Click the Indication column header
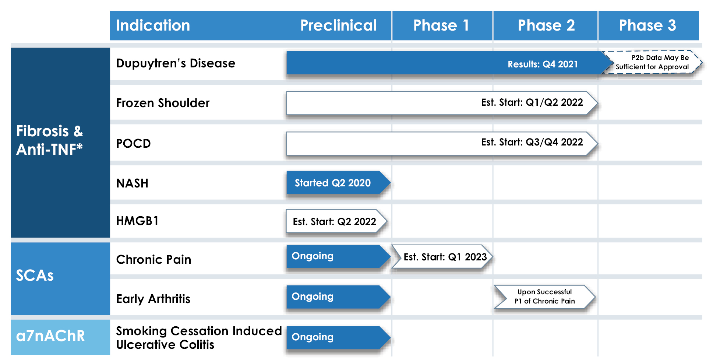 pyautogui.click(x=153, y=25)
